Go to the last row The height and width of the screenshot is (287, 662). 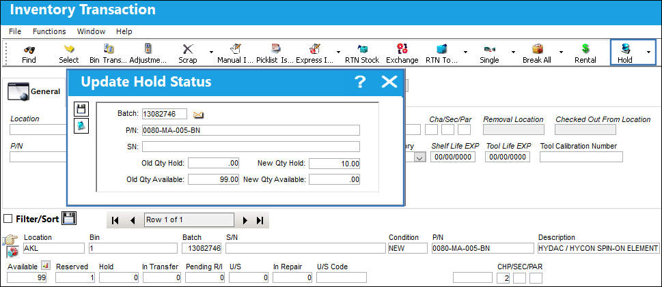pos(260,220)
